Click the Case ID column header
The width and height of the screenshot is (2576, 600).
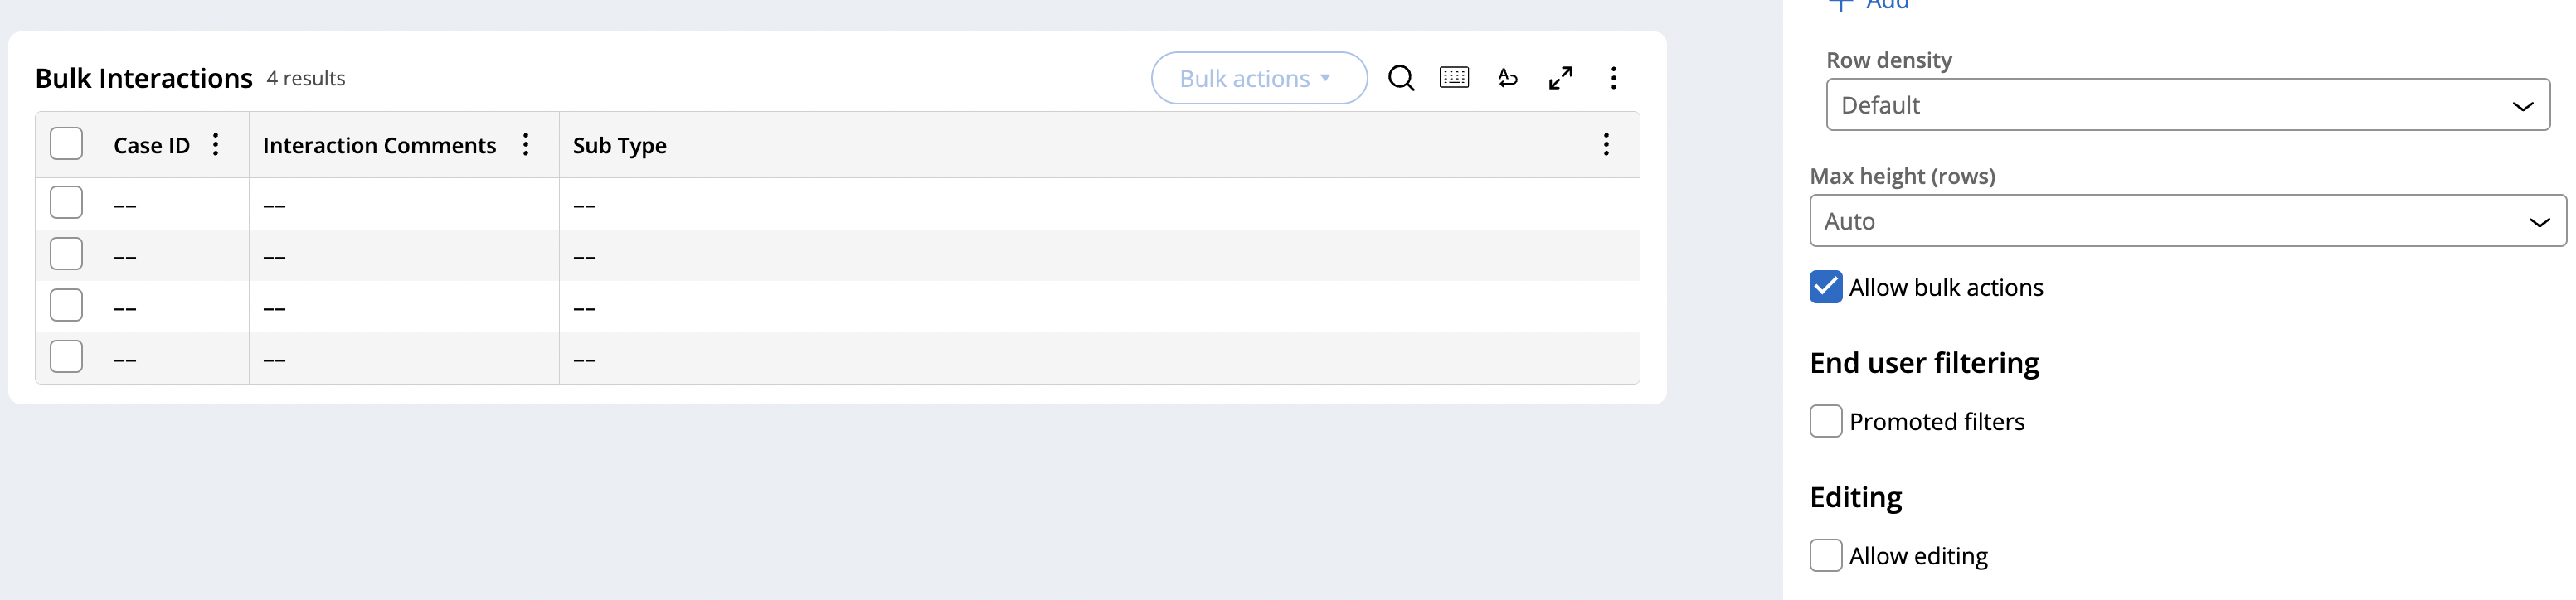[151, 146]
